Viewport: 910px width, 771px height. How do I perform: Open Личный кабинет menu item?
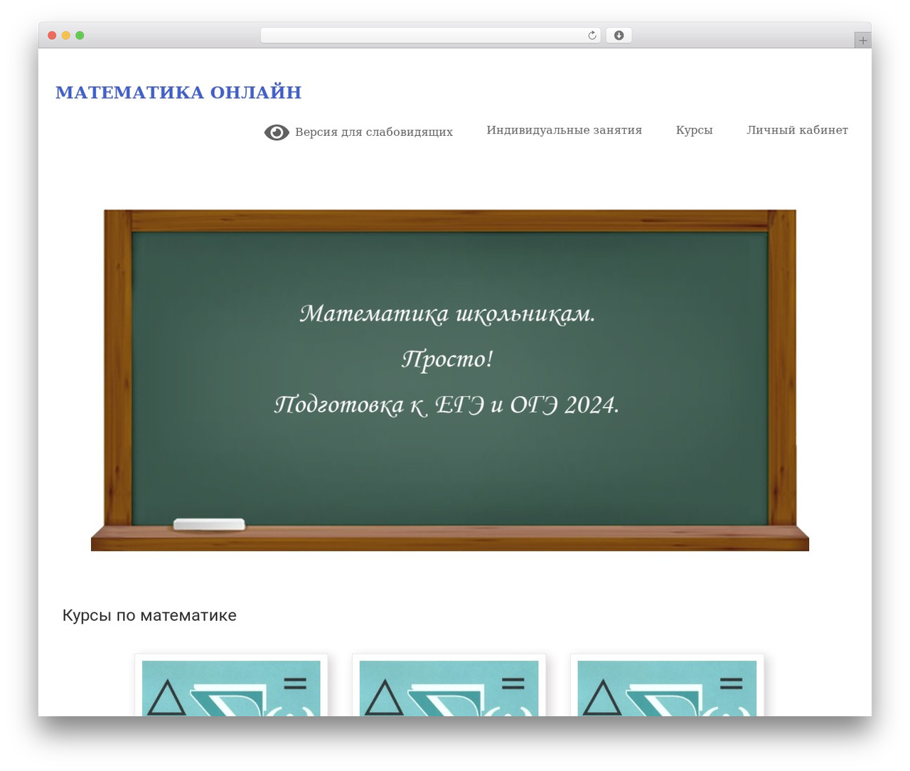click(x=797, y=130)
